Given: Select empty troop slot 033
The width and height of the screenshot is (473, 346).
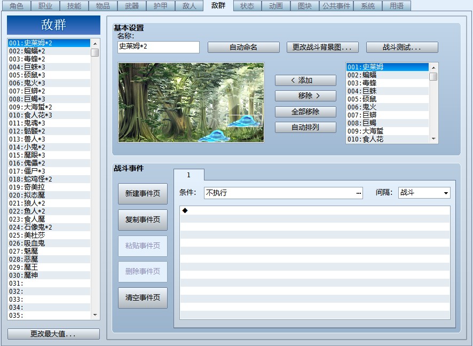Looking at the screenshot, I should 49,299.
